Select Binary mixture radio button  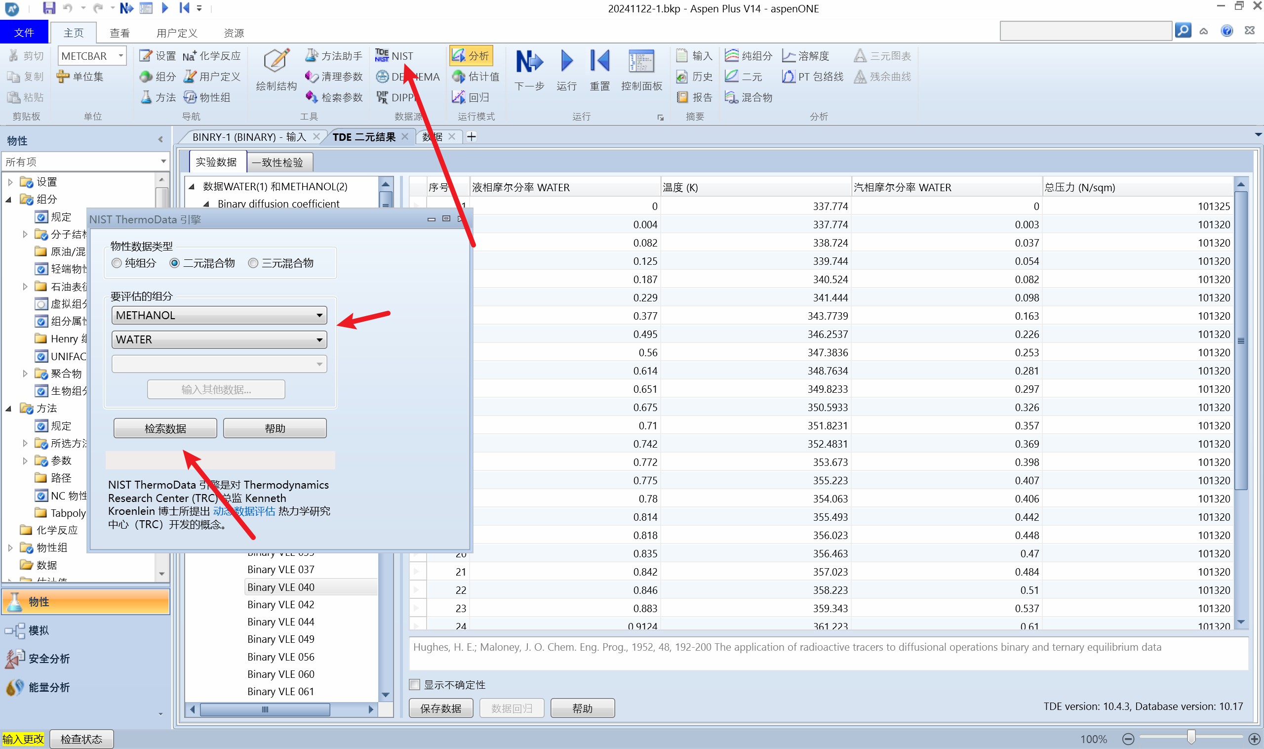click(174, 263)
